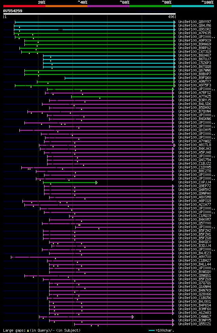The height and width of the screenshot is (333, 217).
Task: Click the white query sequence bar 1–496
Action: pyautogui.click(x=90, y=14)
